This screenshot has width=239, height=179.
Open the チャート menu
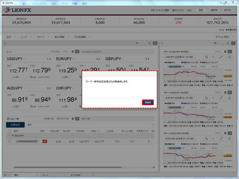tap(43, 37)
